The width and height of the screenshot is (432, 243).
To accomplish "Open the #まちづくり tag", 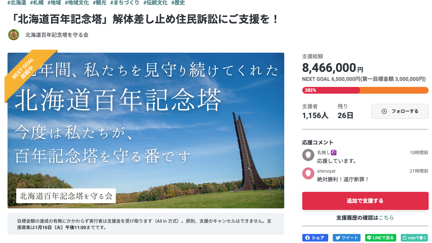I will (x=125, y=3).
